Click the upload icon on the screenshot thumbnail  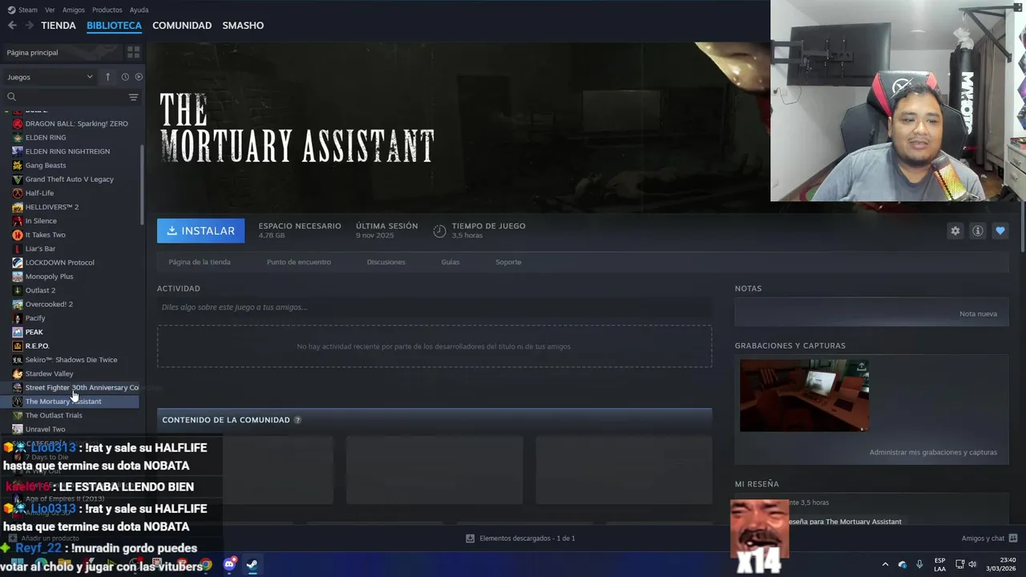(861, 366)
